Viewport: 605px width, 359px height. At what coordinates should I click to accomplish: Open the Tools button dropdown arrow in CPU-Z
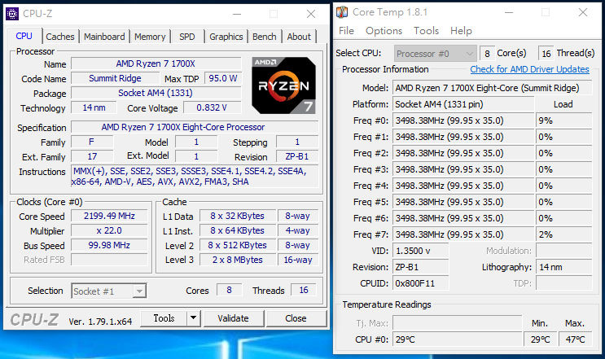click(193, 318)
